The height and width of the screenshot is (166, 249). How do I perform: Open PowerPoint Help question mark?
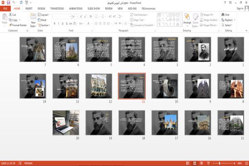coord(225,3)
